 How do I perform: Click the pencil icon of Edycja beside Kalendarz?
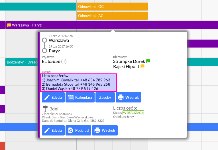pyautogui.click(x=47, y=97)
